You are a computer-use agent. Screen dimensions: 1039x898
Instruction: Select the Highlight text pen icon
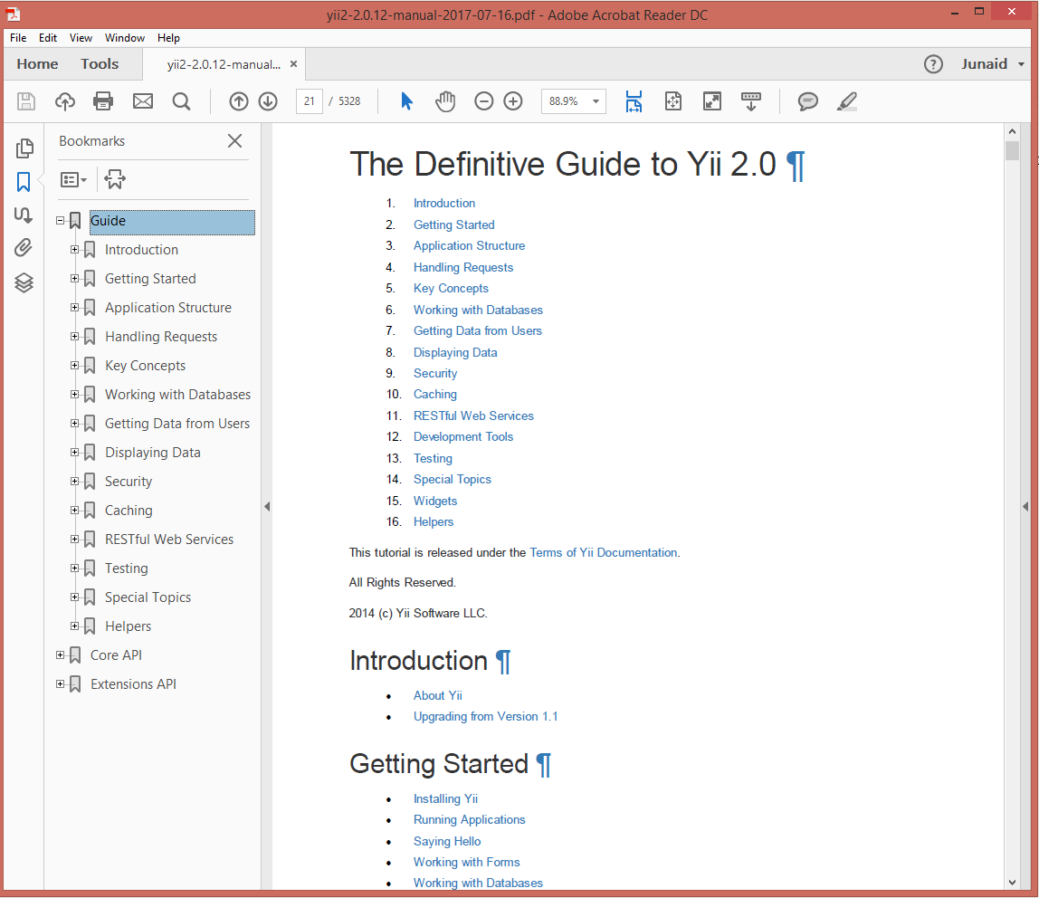point(846,101)
